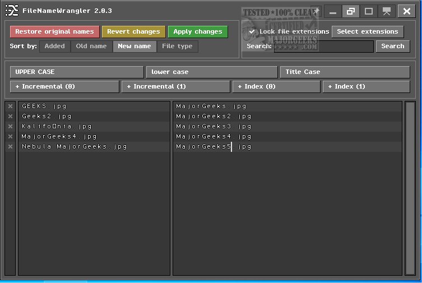Screen dimensions: 422x283
Task: Click the vertical scrollbar of the file list
Action: click(410, 188)
